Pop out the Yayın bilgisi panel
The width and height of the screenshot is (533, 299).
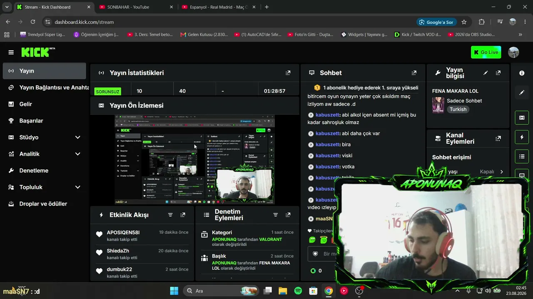click(498, 73)
